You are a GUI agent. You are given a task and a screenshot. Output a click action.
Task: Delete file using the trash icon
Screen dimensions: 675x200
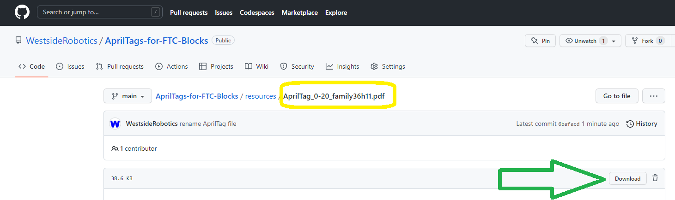(655, 178)
